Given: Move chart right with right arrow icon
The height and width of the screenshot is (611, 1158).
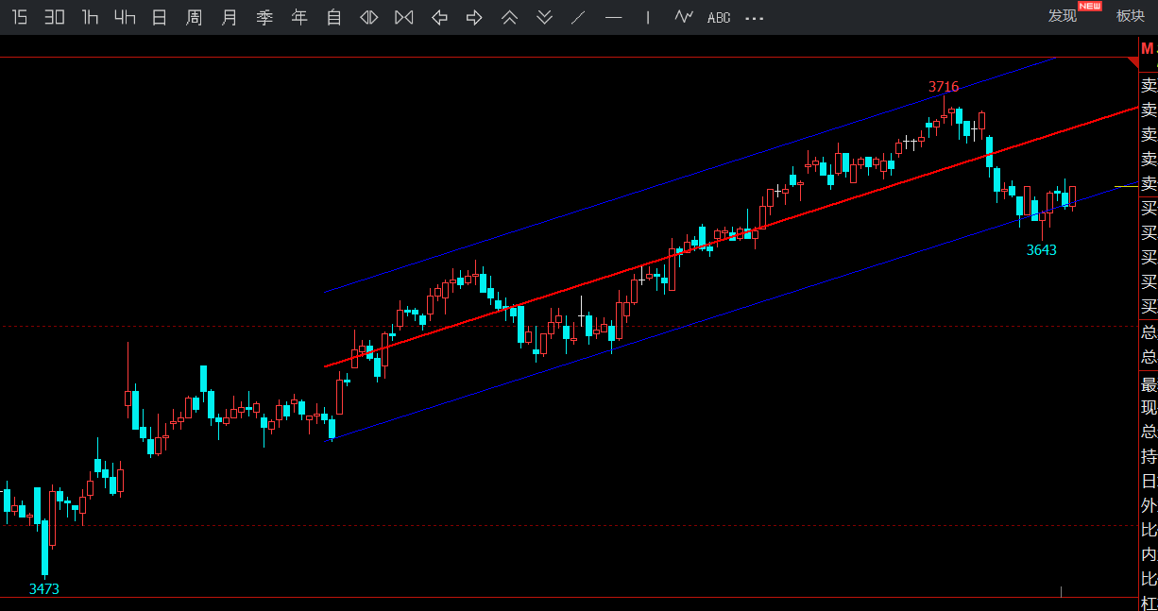Looking at the screenshot, I should (x=474, y=17).
